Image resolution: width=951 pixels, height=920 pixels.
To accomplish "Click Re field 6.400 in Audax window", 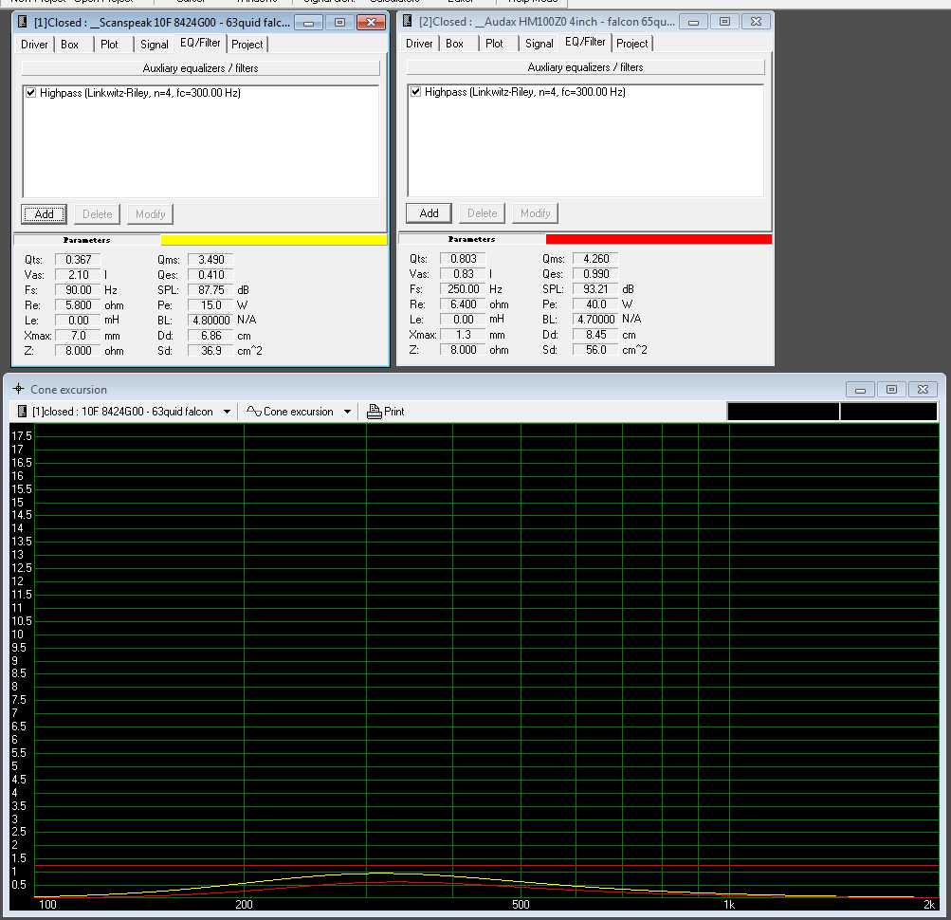I will (x=463, y=304).
